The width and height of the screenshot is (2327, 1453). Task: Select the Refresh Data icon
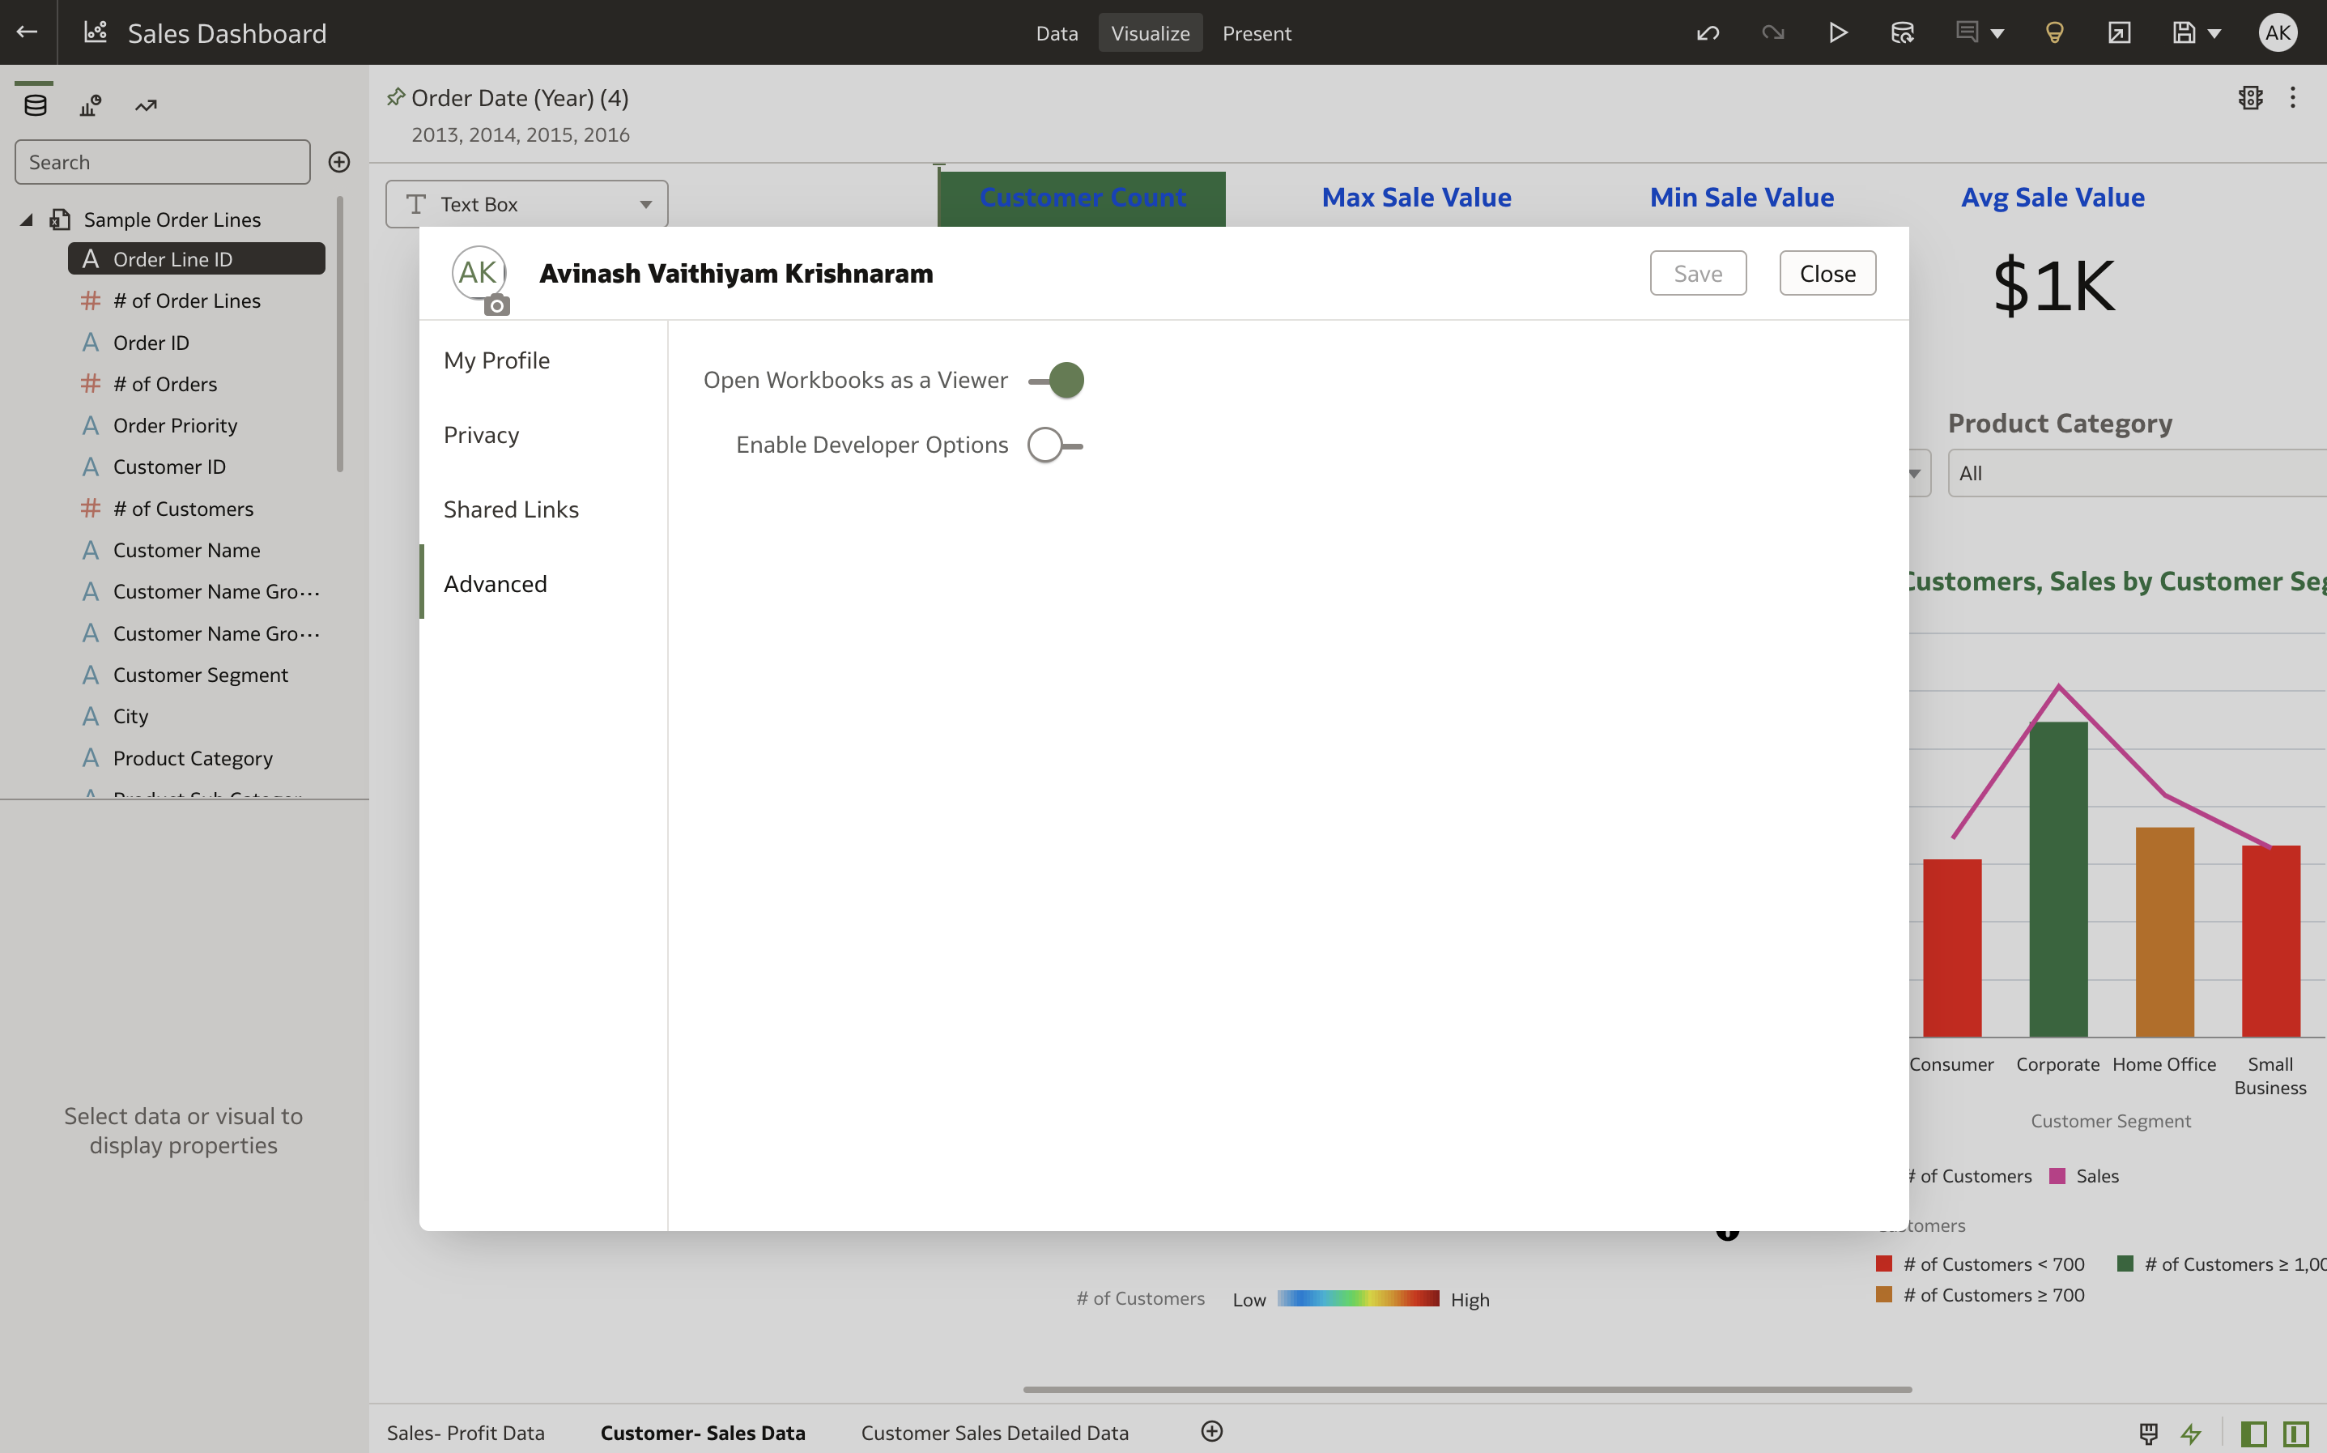[1903, 32]
